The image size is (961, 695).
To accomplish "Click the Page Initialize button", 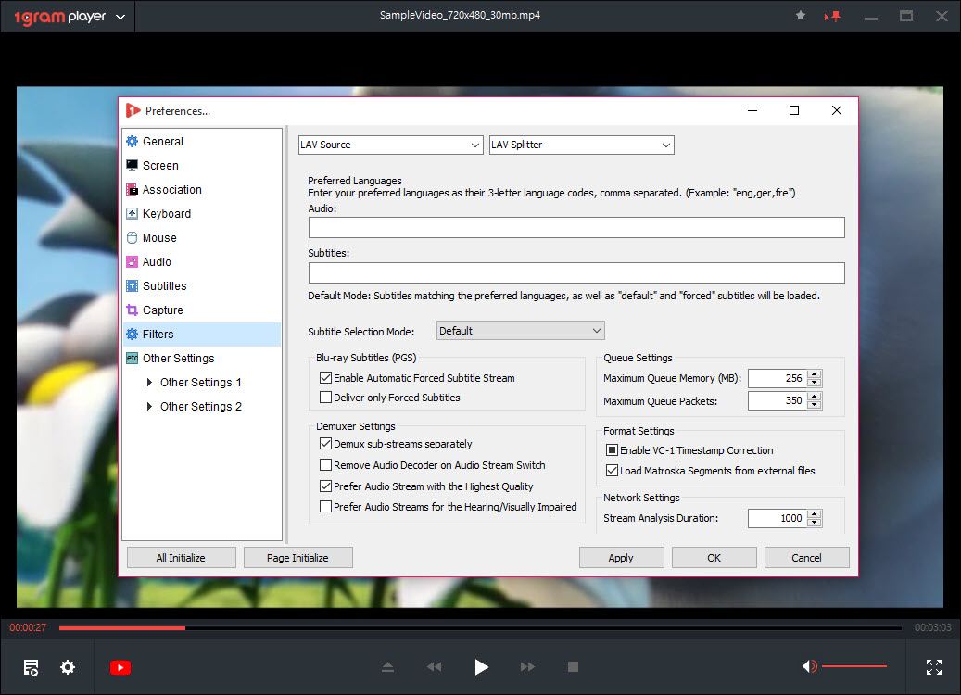I will click(x=297, y=558).
